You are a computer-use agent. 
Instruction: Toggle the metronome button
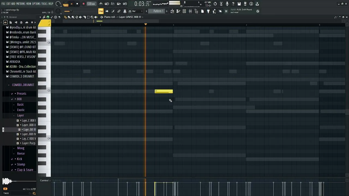[101, 4]
